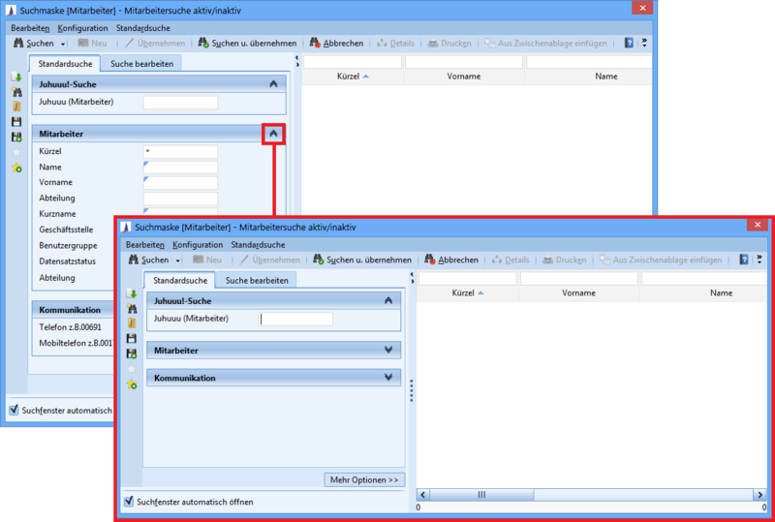Screen dimensions: 775x522
Task: Click save floppy sidebar icon in front window
Action: (x=132, y=339)
